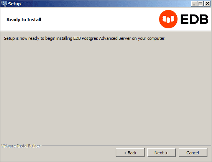Click the white header banner background
212x162 pixels.
click(x=95, y=19)
